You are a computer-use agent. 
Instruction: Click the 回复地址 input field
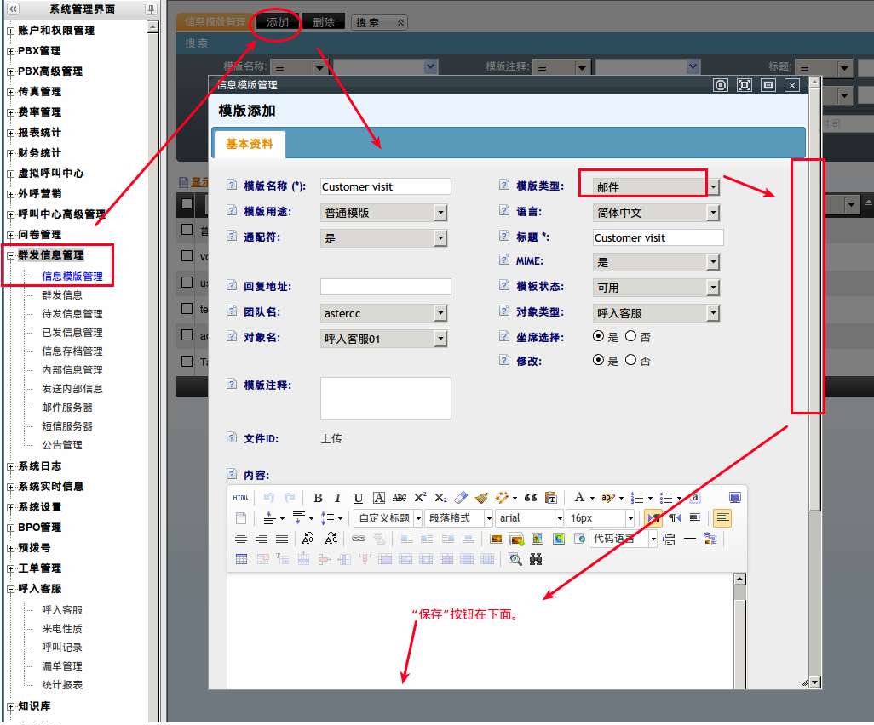pyautogui.click(x=385, y=287)
